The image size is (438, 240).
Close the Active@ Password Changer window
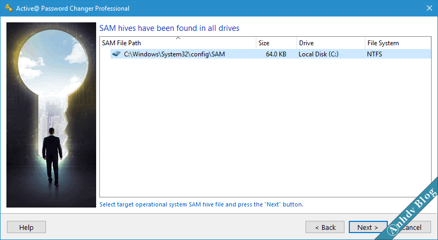(429, 8)
